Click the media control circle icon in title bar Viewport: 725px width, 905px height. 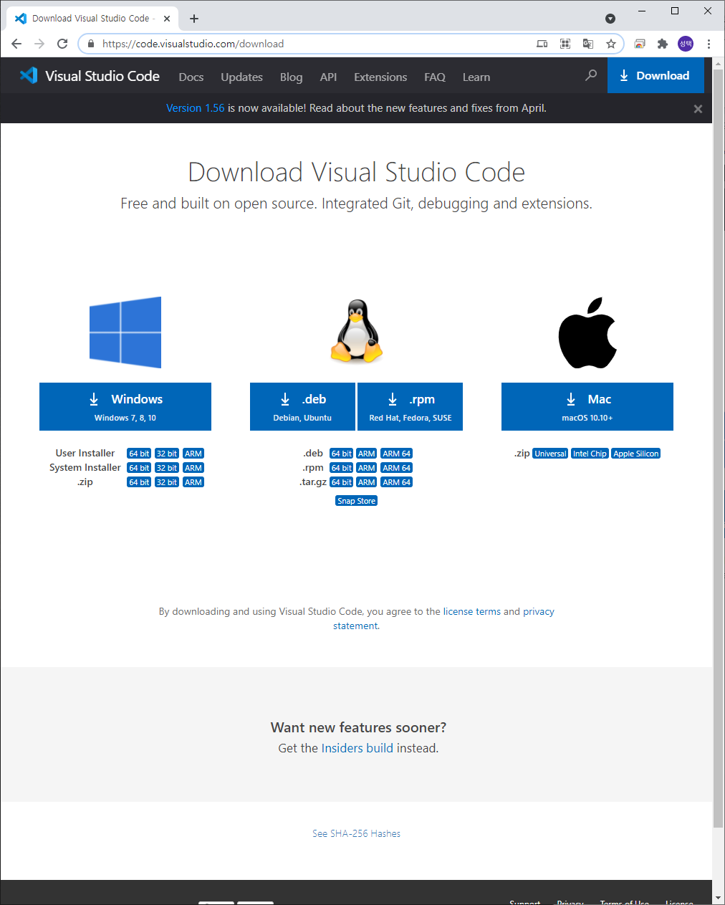click(x=610, y=19)
